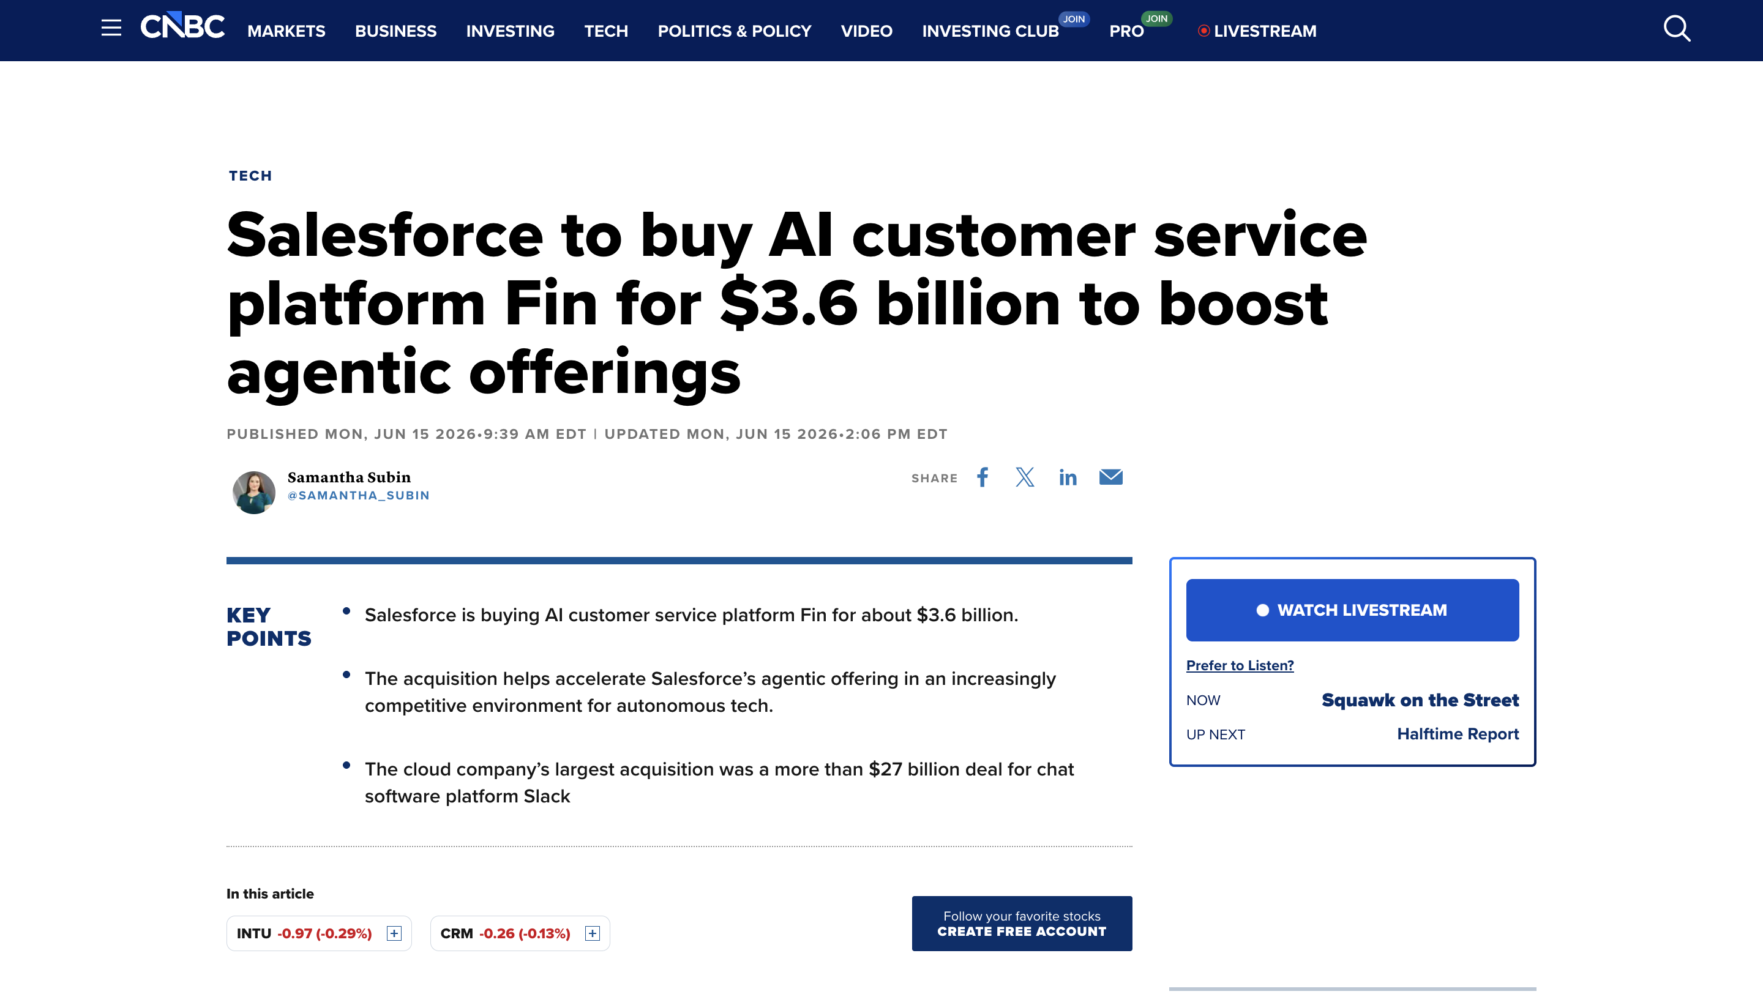Image resolution: width=1763 pixels, height=994 pixels.
Task: Click the red Livestream dot icon
Action: tap(1204, 31)
